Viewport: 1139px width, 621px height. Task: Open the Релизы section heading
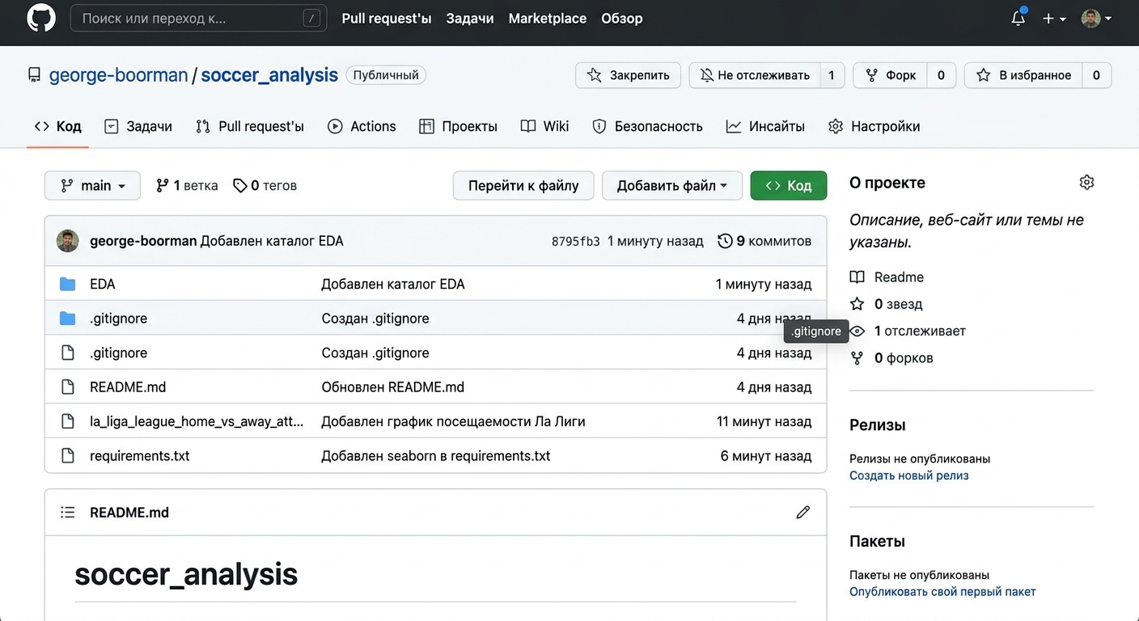click(x=878, y=425)
